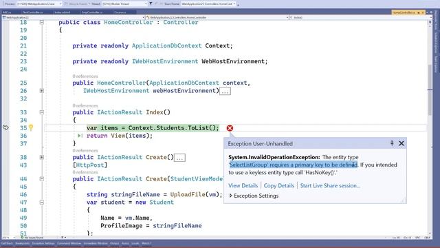Click 'IWebHostEnvironment' on line 23
440x248 pixels.
tap(165, 61)
